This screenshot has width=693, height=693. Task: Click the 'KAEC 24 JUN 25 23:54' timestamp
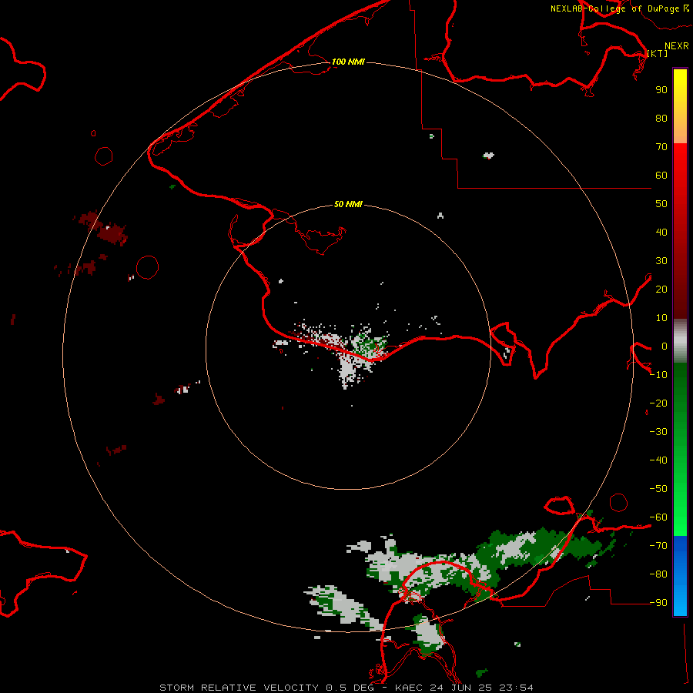[464, 688]
